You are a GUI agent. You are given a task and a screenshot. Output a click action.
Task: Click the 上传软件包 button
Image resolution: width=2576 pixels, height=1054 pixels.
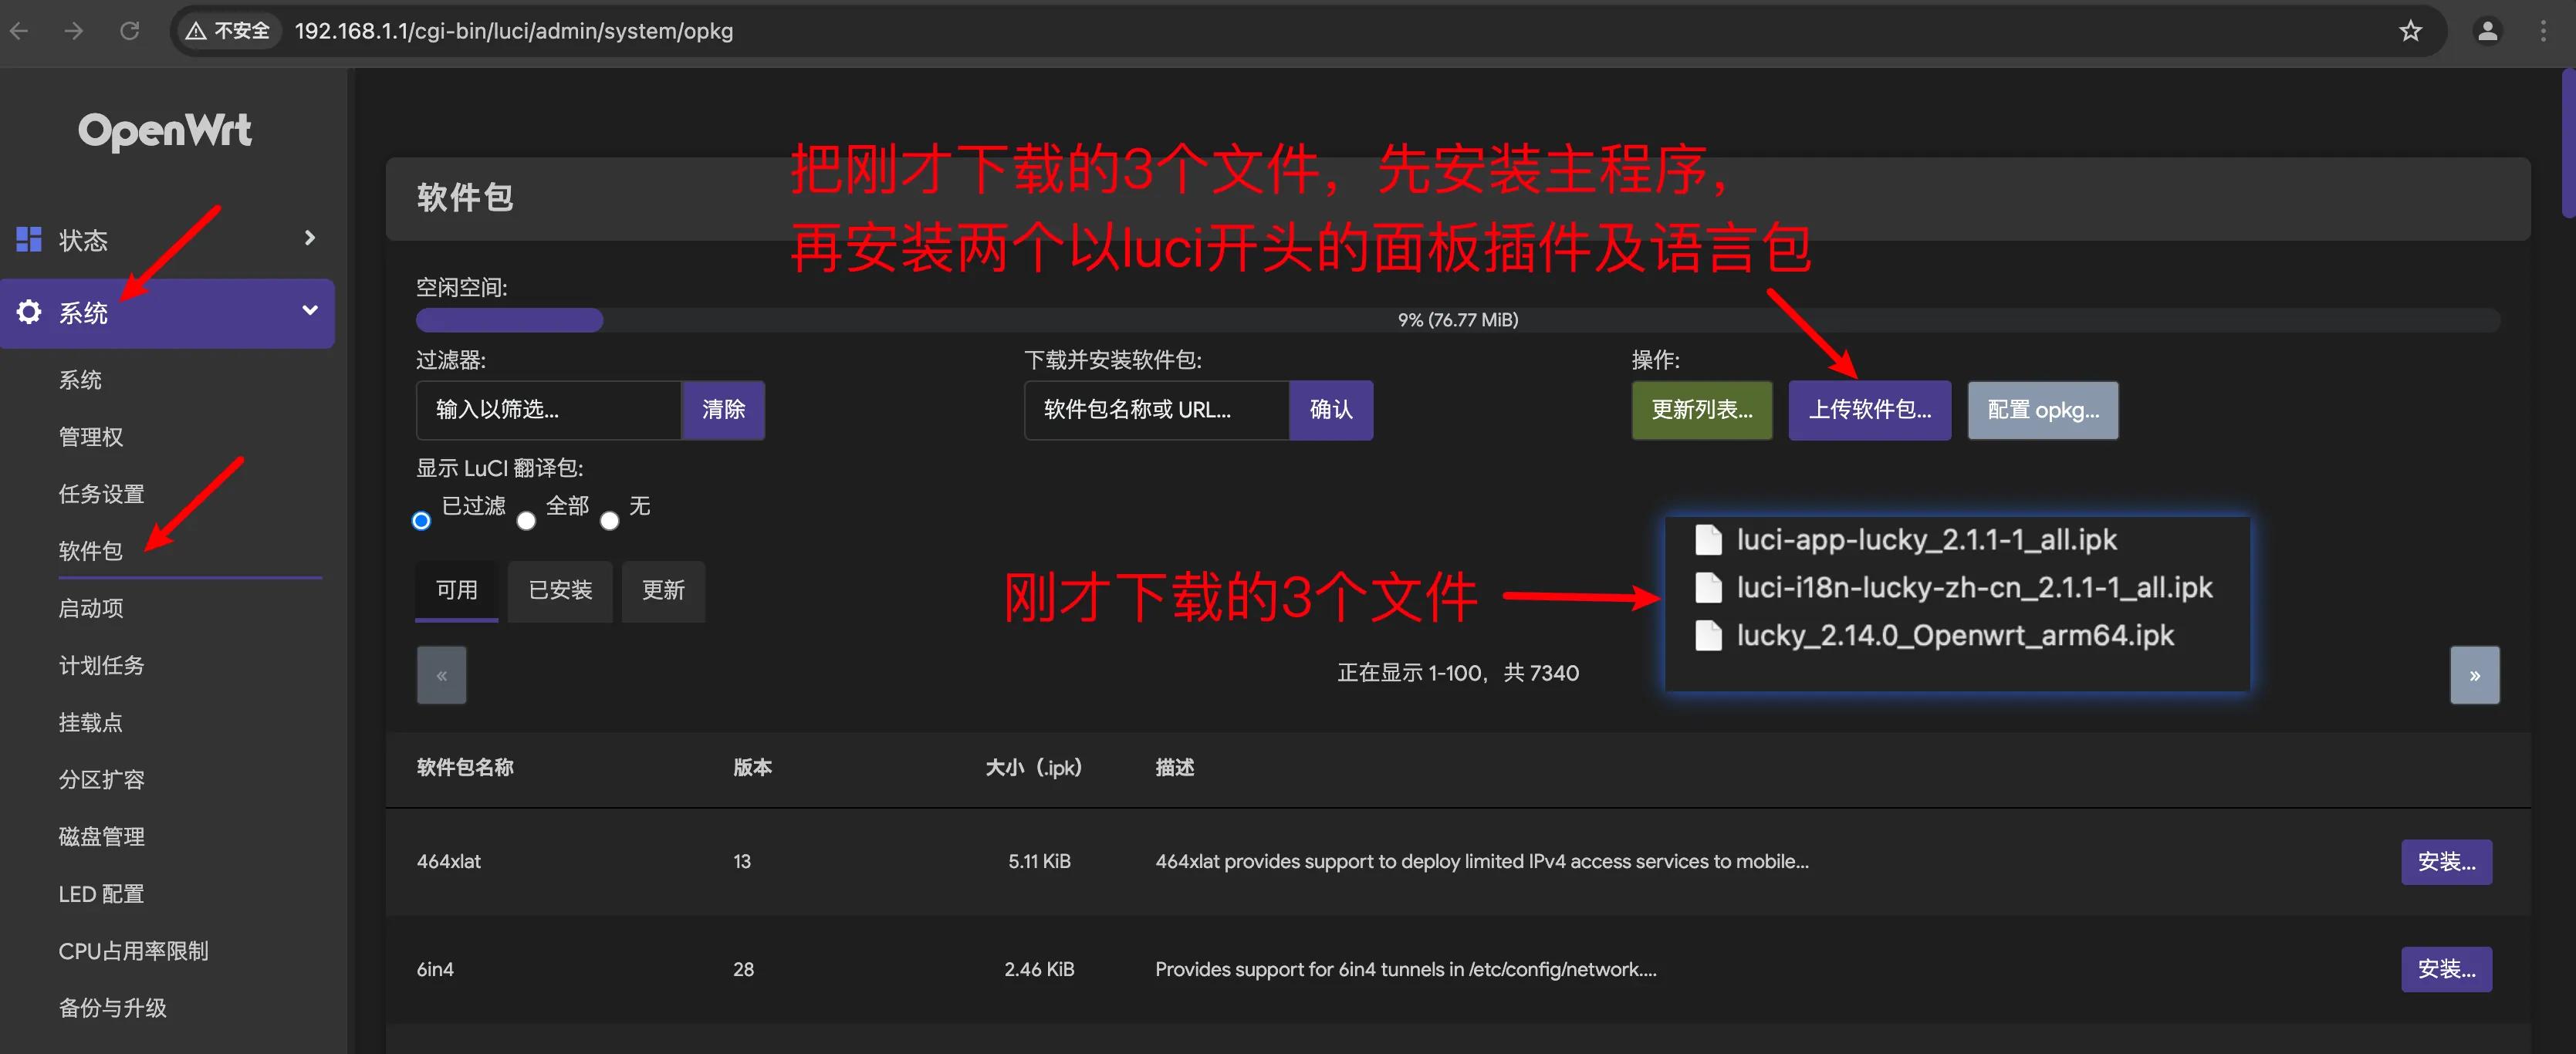pyautogui.click(x=1869, y=410)
